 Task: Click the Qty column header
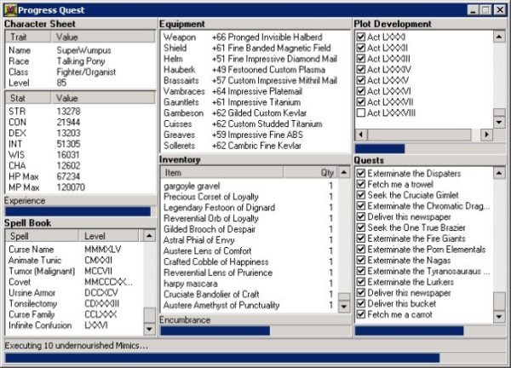311,172
